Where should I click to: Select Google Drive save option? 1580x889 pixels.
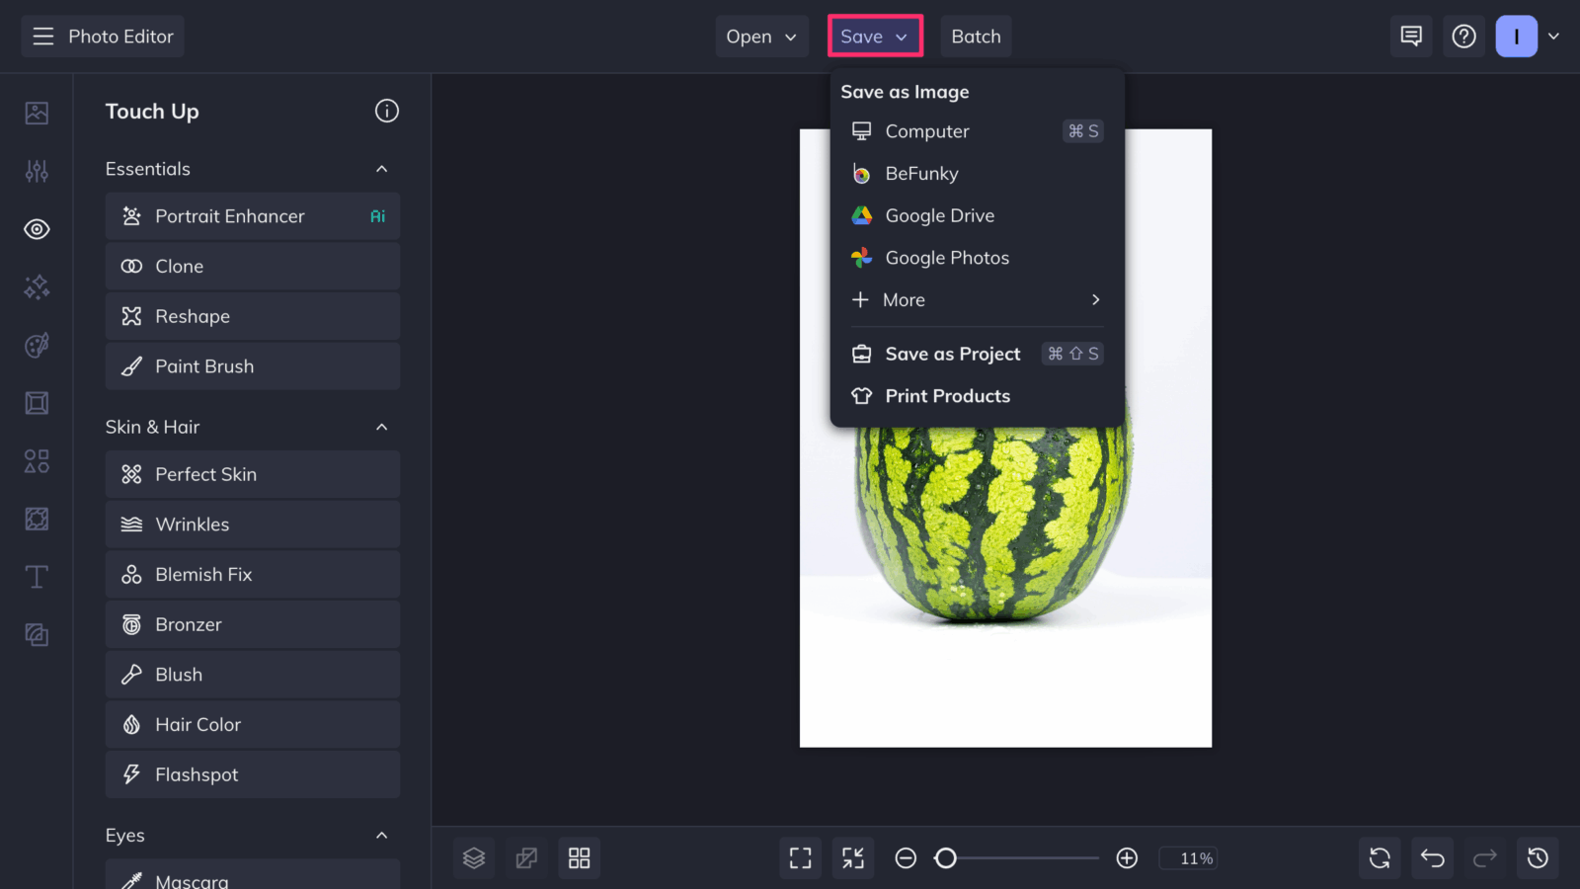(977, 215)
